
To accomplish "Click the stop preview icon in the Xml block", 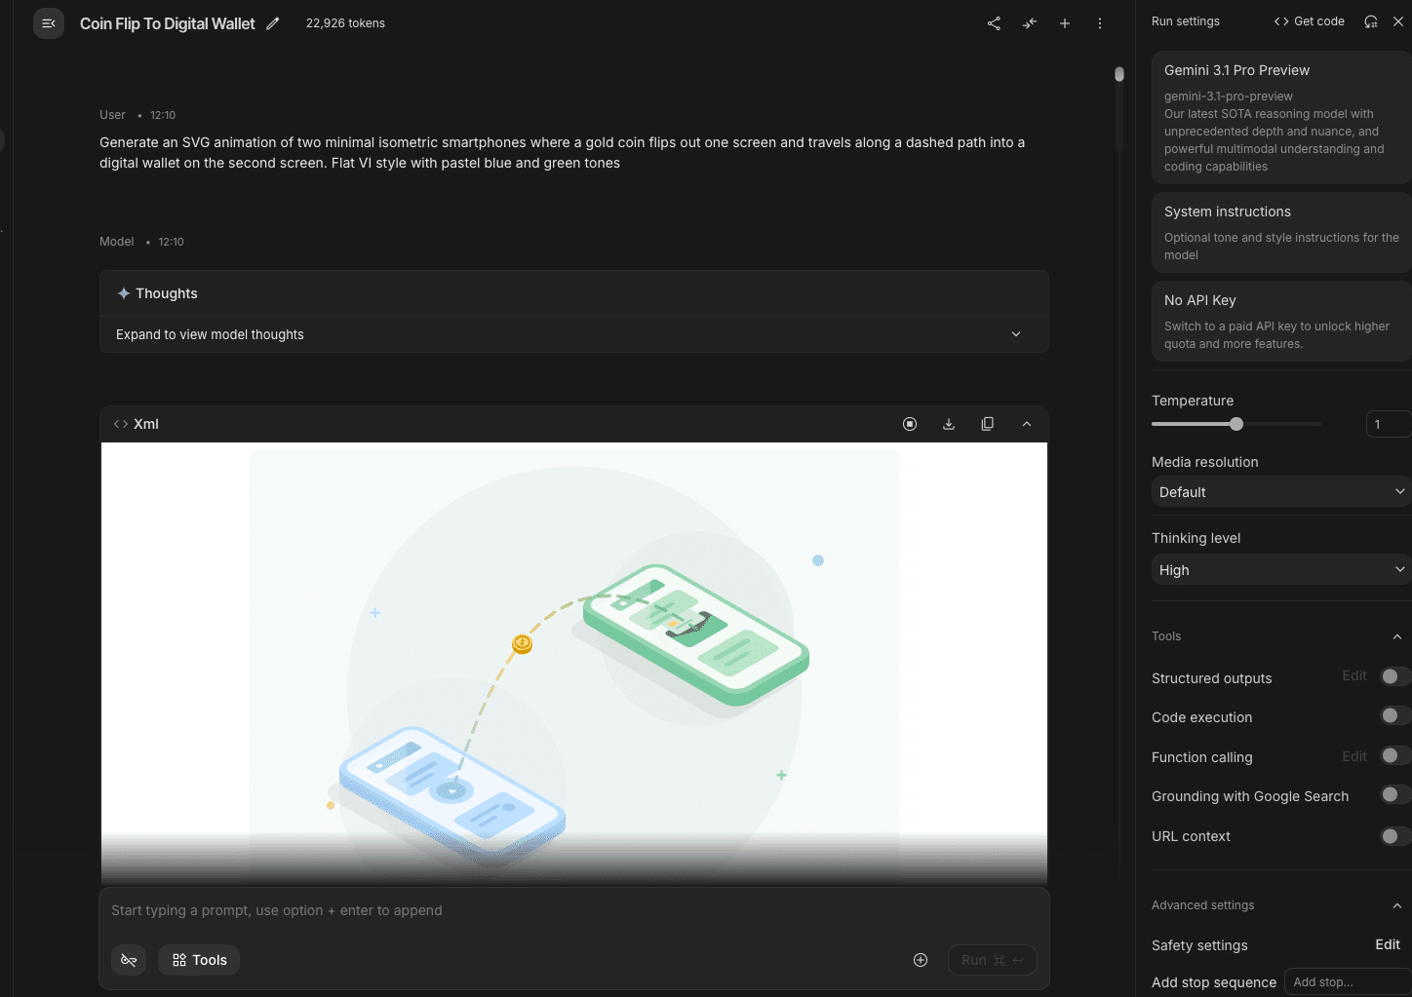I will tap(910, 424).
